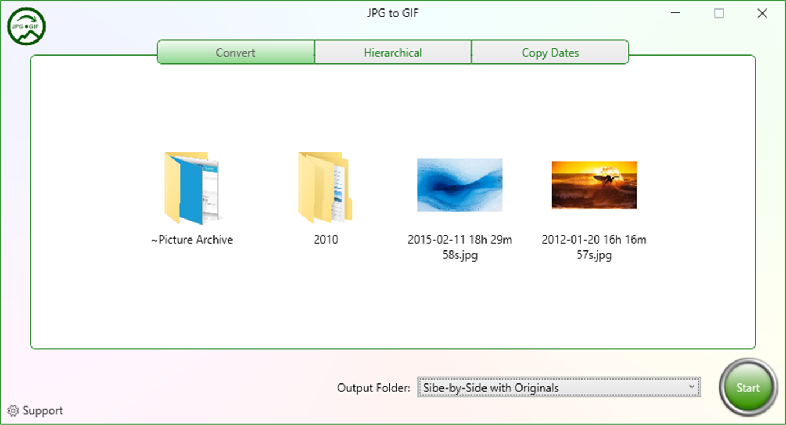Viewport: 786px width, 425px height.
Task: Click the Output Folder dropdown arrow
Action: click(693, 387)
